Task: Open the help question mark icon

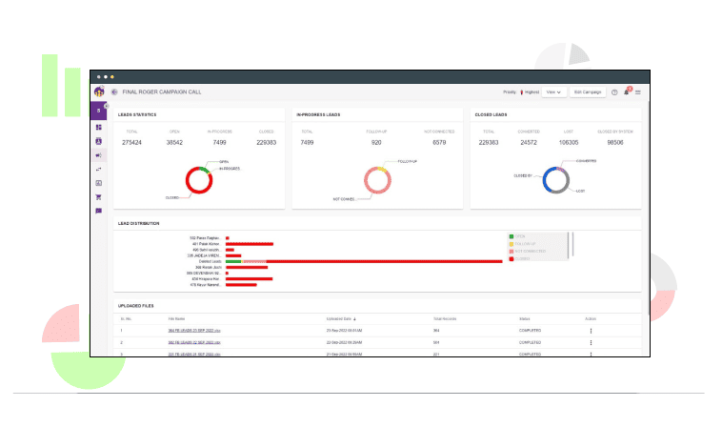Action: 614,92
